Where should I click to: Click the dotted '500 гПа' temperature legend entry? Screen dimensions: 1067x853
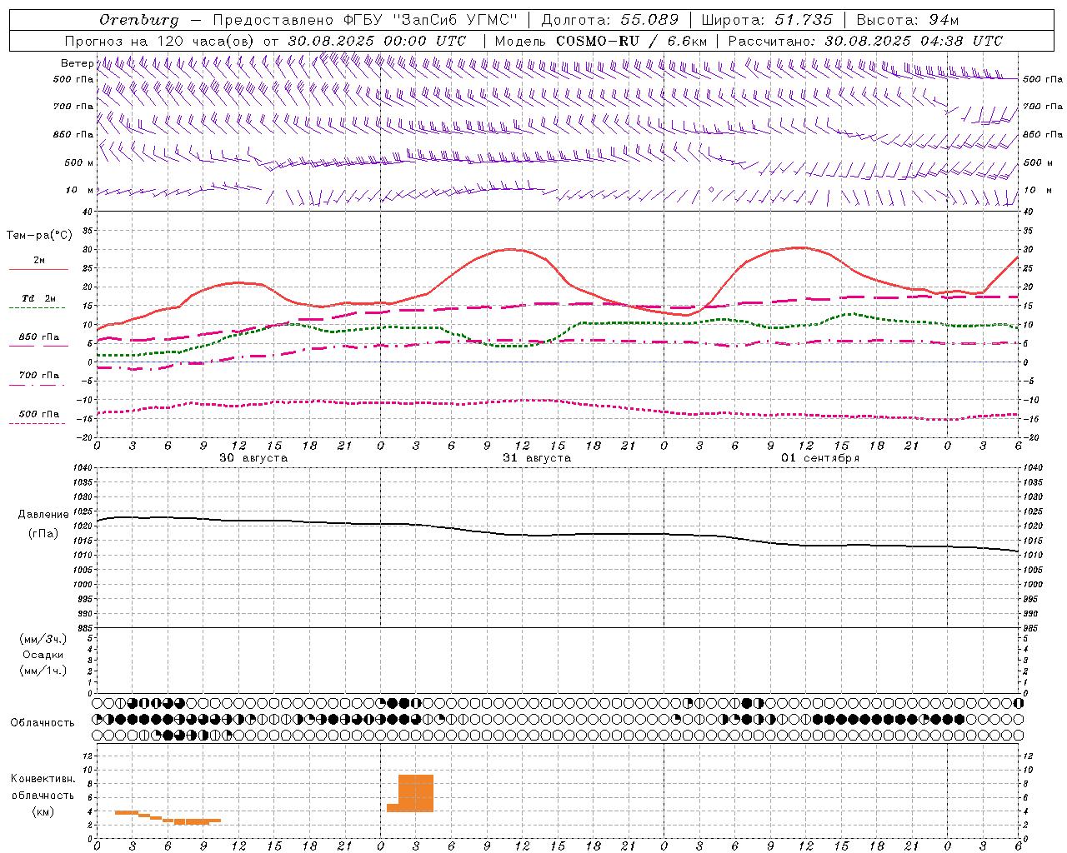pyautogui.click(x=38, y=414)
